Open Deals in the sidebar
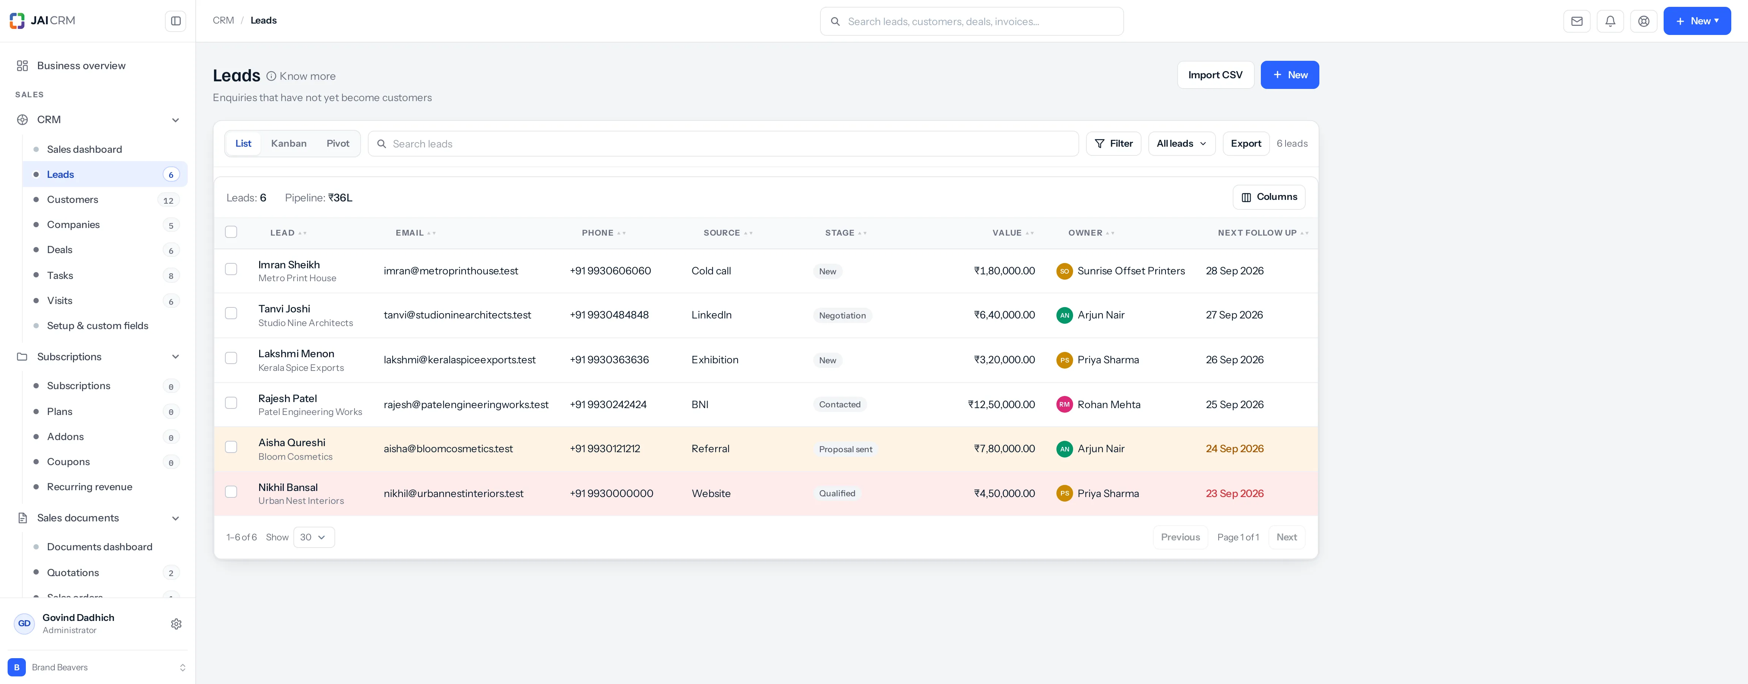Image resolution: width=1748 pixels, height=684 pixels. click(105, 250)
